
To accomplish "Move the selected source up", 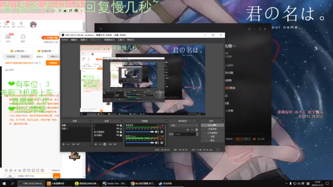I will click(x=110, y=144).
